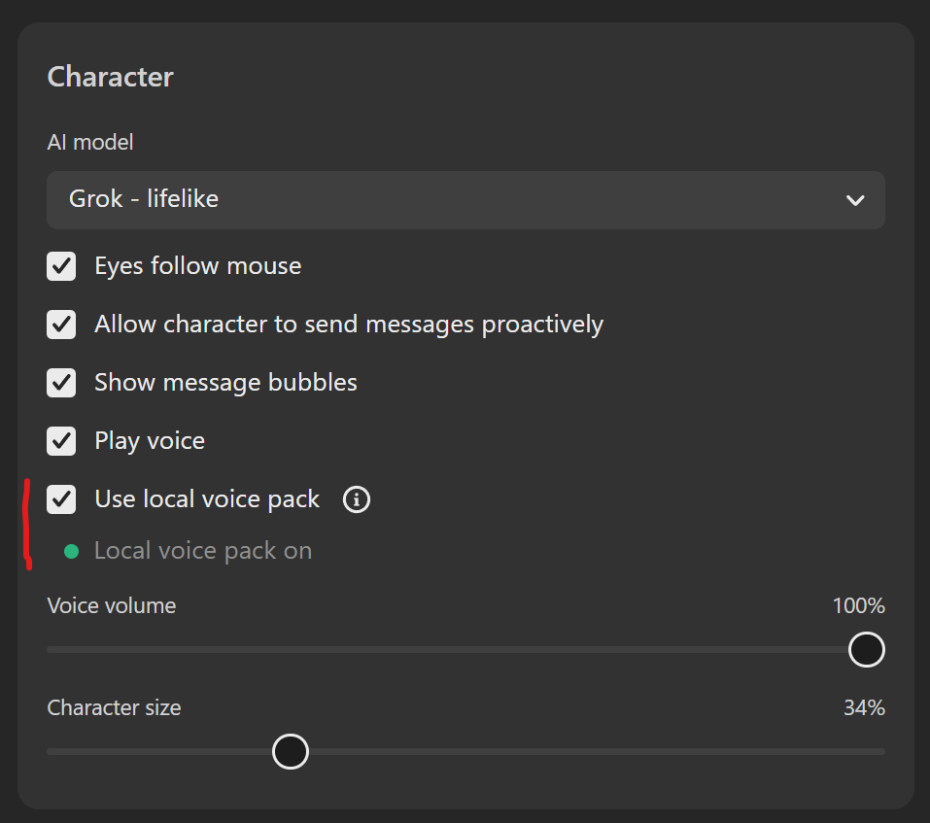Click the Character section heading
Viewport: 930px width, 823px height.
click(x=110, y=77)
